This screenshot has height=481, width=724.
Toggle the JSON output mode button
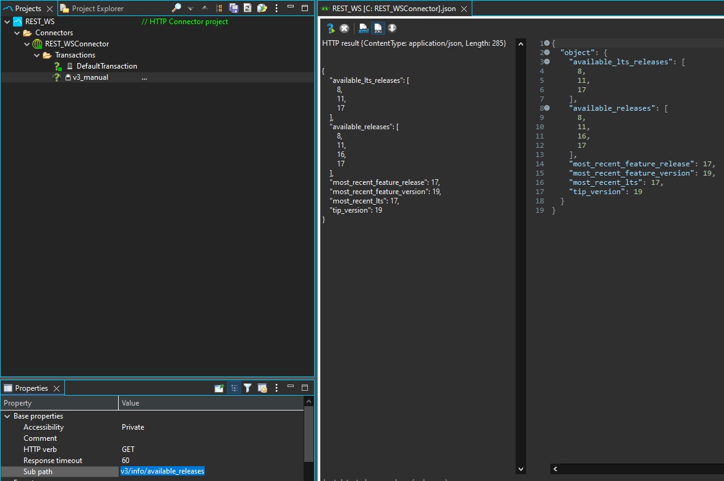point(378,28)
